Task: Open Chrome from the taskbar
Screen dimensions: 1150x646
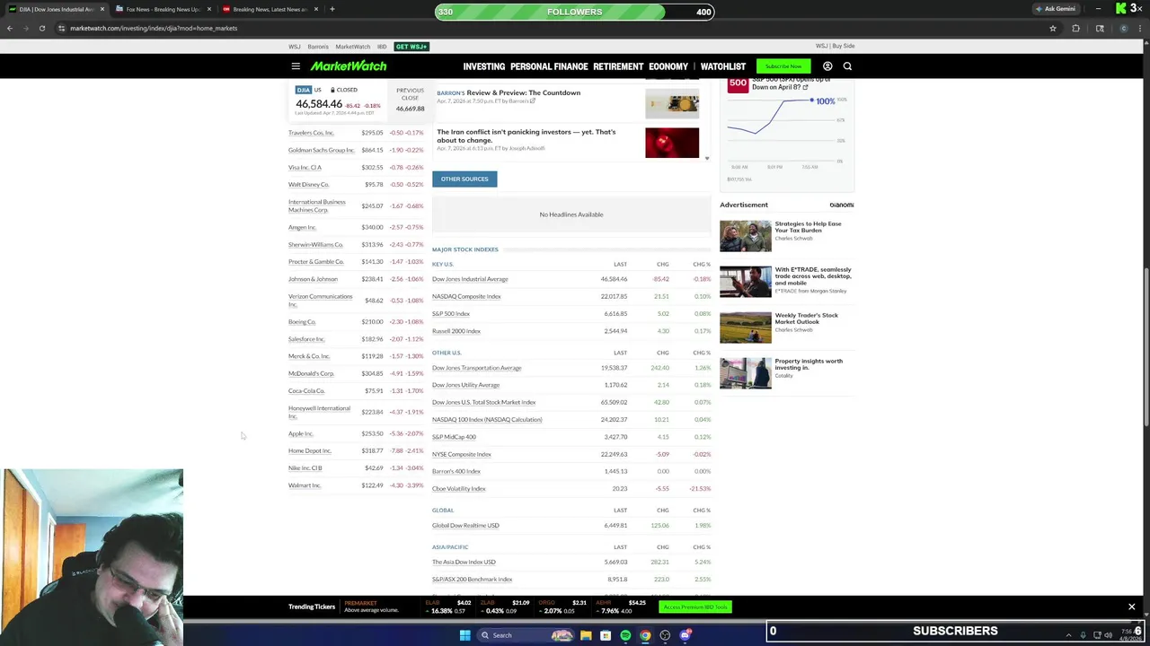Action: (645, 635)
